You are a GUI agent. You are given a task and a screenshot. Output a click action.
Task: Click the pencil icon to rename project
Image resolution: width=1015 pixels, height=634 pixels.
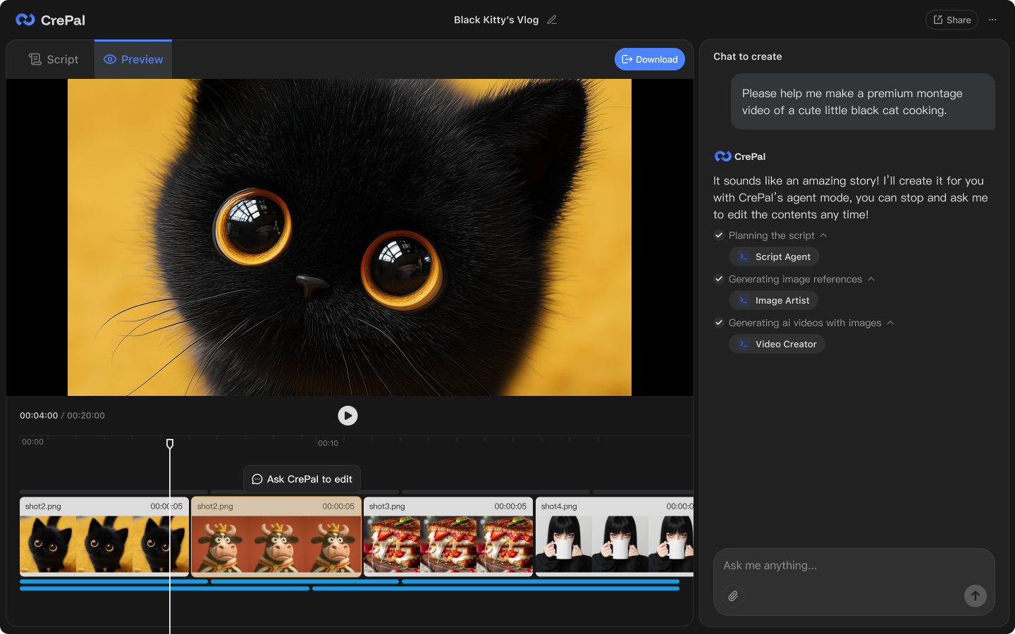(x=552, y=20)
